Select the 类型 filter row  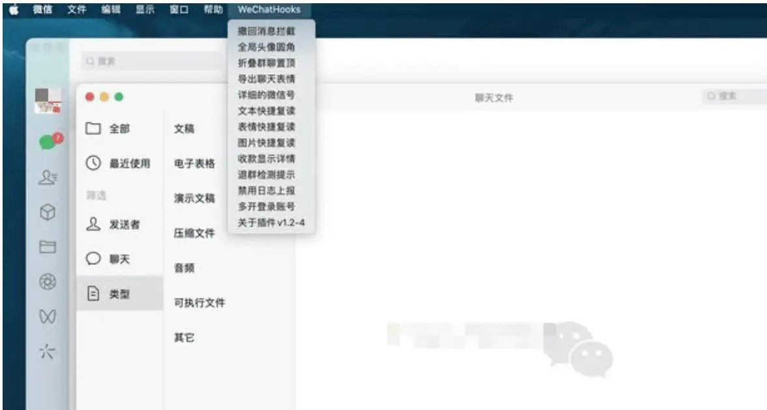(119, 294)
